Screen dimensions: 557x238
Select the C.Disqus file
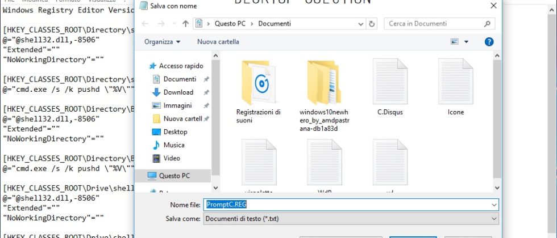click(390, 87)
